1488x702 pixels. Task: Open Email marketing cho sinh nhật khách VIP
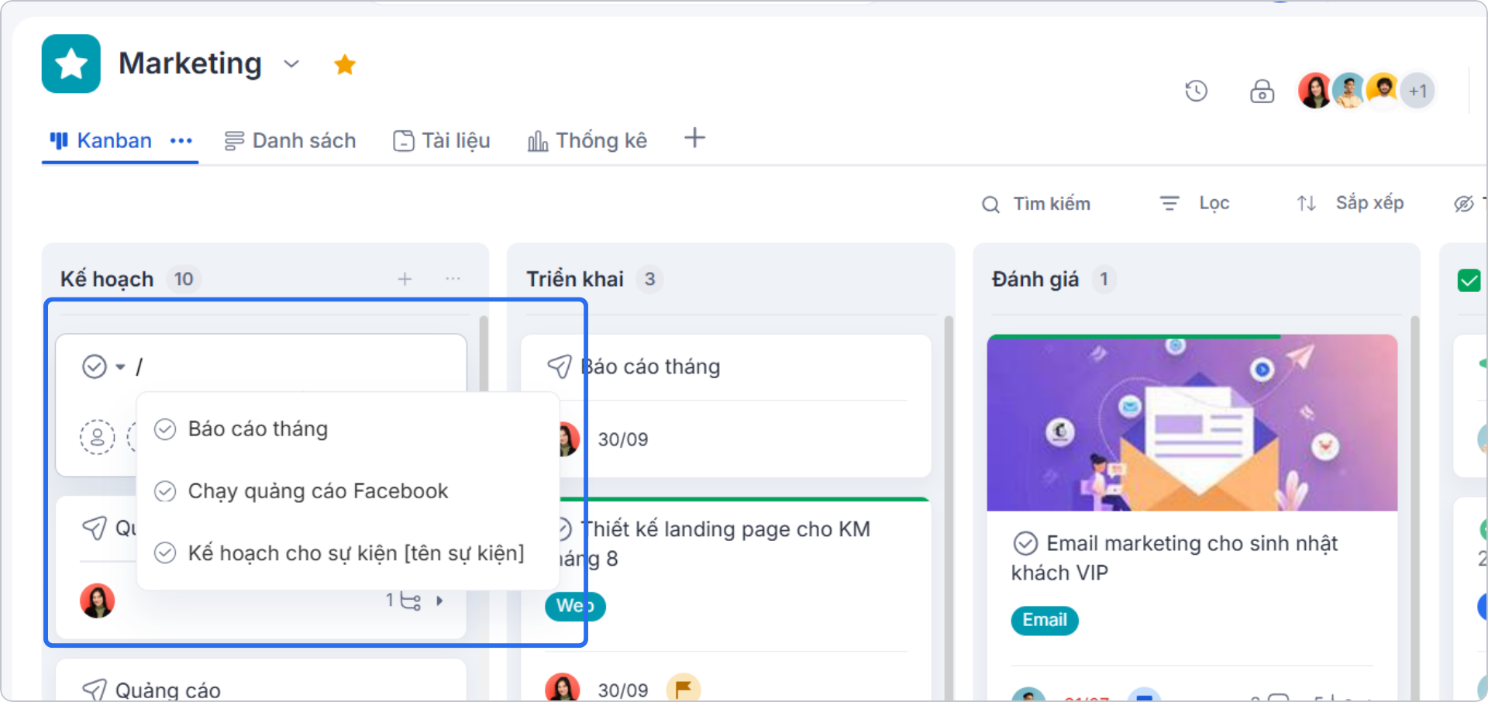tap(1175, 558)
